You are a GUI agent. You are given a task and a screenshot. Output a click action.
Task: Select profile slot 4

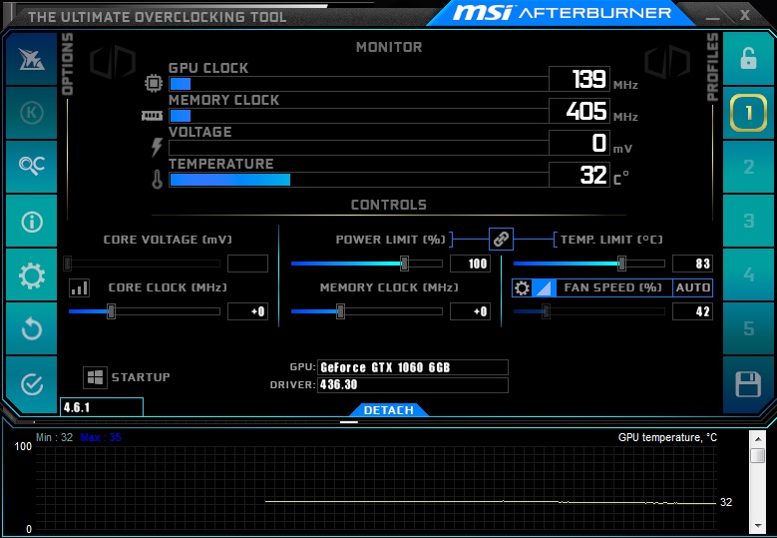[x=748, y=274]
